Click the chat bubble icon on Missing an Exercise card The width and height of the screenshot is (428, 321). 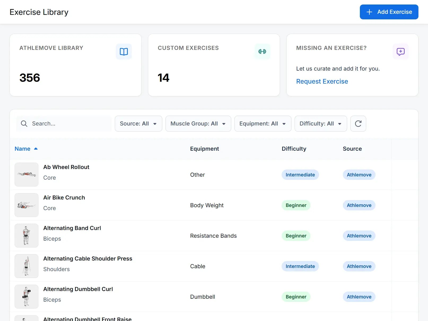[x=400, y=51]
